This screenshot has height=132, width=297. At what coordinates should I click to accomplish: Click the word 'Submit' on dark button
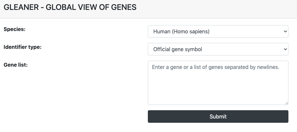pyautogui.click(x=218, y=116)
